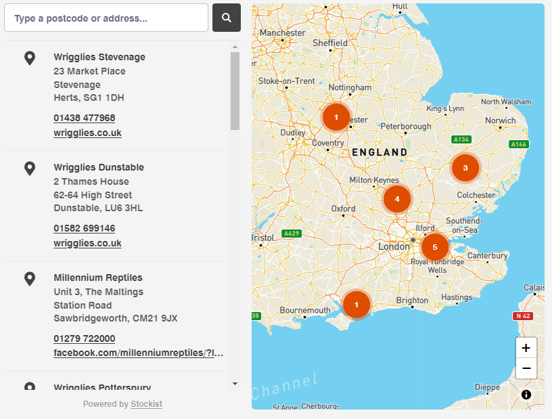Click the Stockist powered-by link
The width and height of the screenshot is (552, 419).
point(146,404)
